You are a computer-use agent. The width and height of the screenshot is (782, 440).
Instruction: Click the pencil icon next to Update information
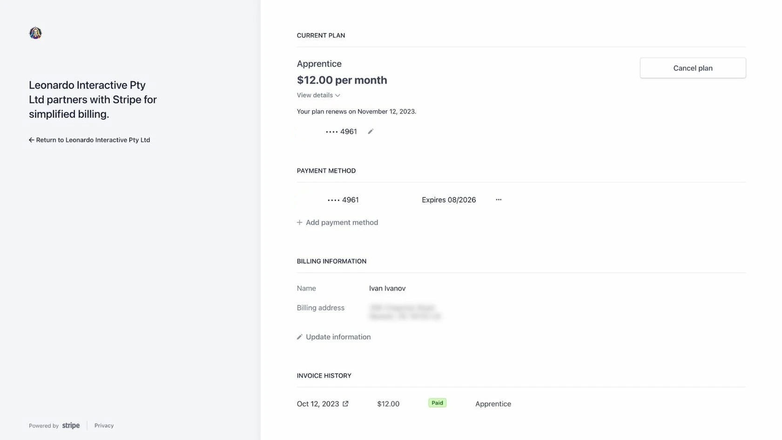[x=300, y=337]
